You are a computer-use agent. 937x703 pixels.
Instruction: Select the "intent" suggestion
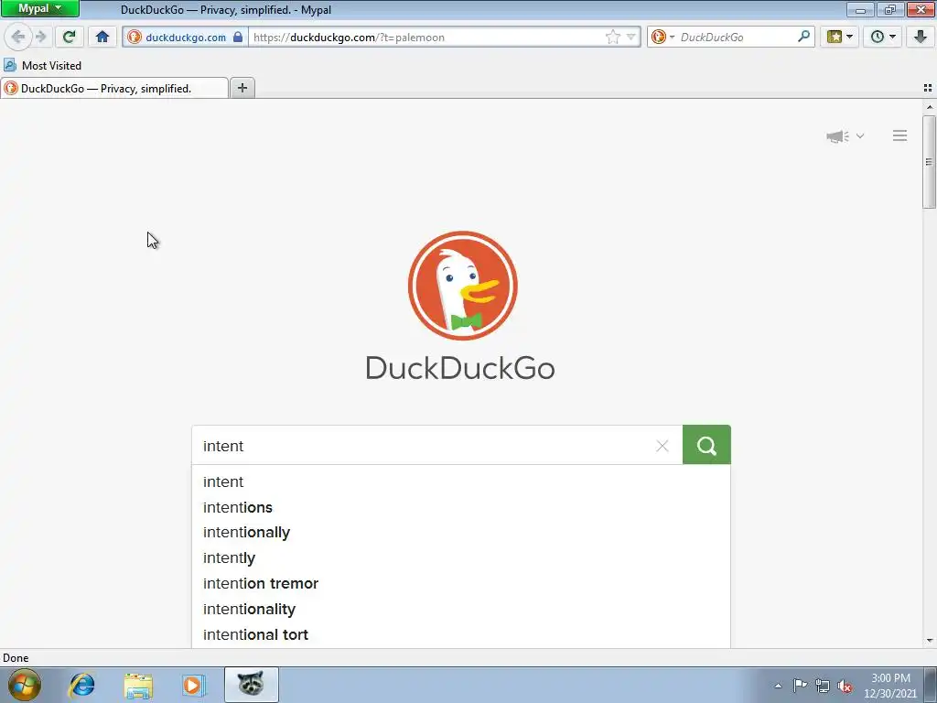coord(461,481)
